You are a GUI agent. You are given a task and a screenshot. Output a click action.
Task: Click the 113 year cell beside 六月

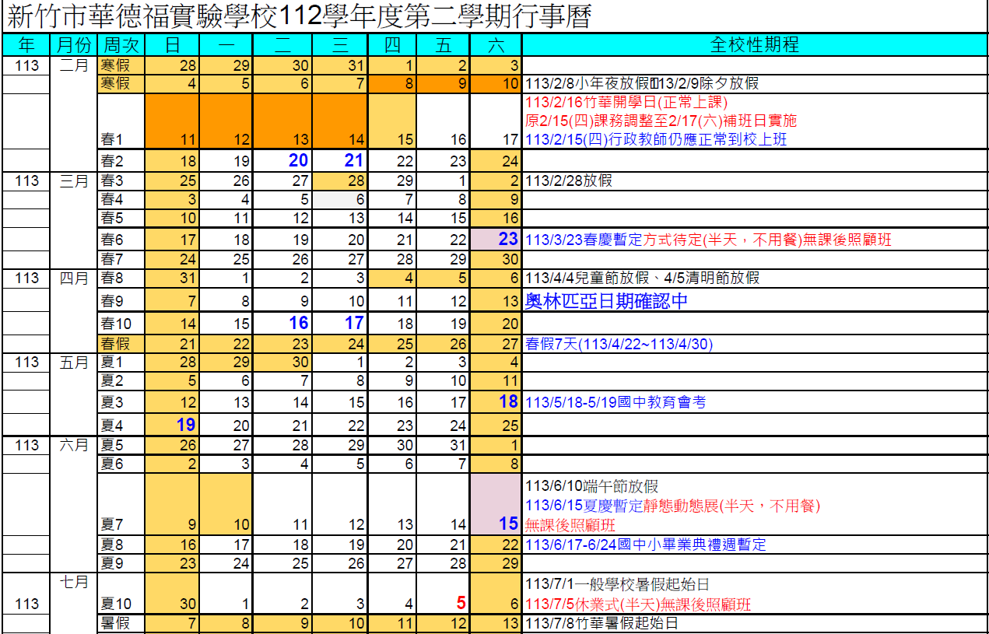point(26,445)
